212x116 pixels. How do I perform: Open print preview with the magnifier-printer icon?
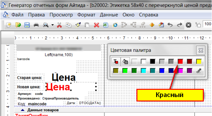coord(46,25)
